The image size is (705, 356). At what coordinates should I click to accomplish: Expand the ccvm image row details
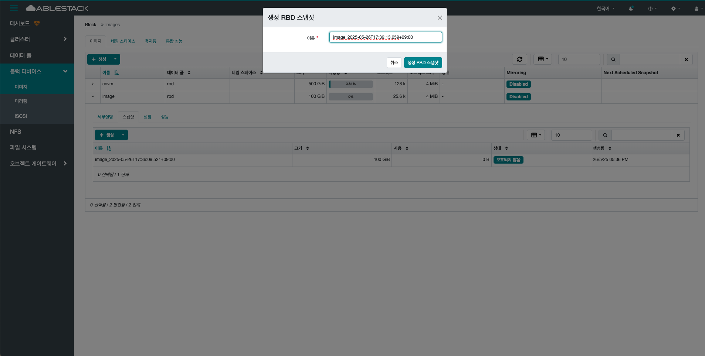[92, 84]
